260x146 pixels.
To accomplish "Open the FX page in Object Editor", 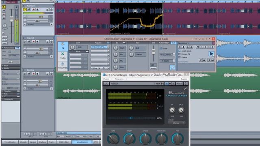I will 63,46.
